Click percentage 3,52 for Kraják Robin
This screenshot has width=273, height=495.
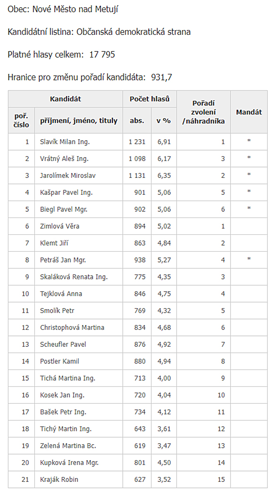click(164, 479)
